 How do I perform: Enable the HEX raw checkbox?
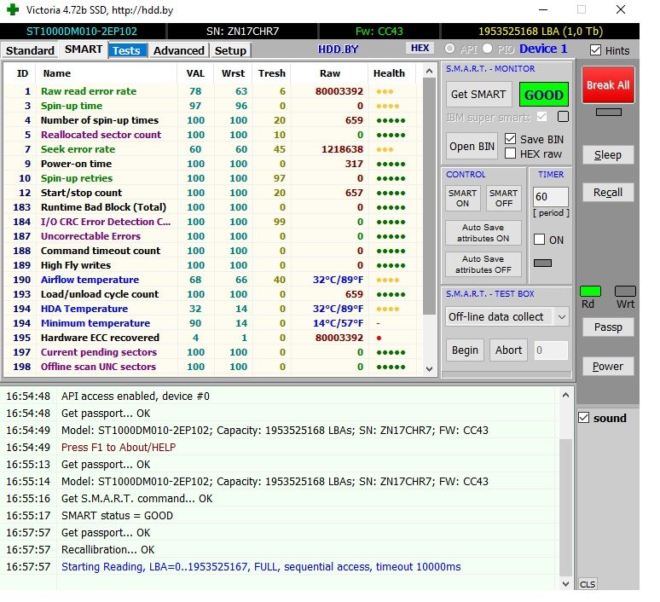(x=510, y=153)
